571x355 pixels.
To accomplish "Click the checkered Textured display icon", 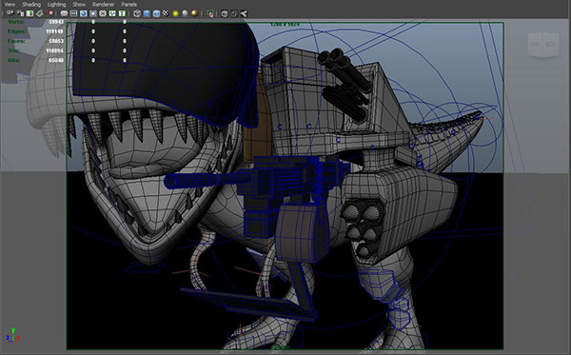I will pyautogui.click(x=166, y=13).
